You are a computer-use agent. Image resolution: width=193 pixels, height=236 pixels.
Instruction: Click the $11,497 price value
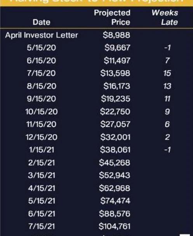117,60
